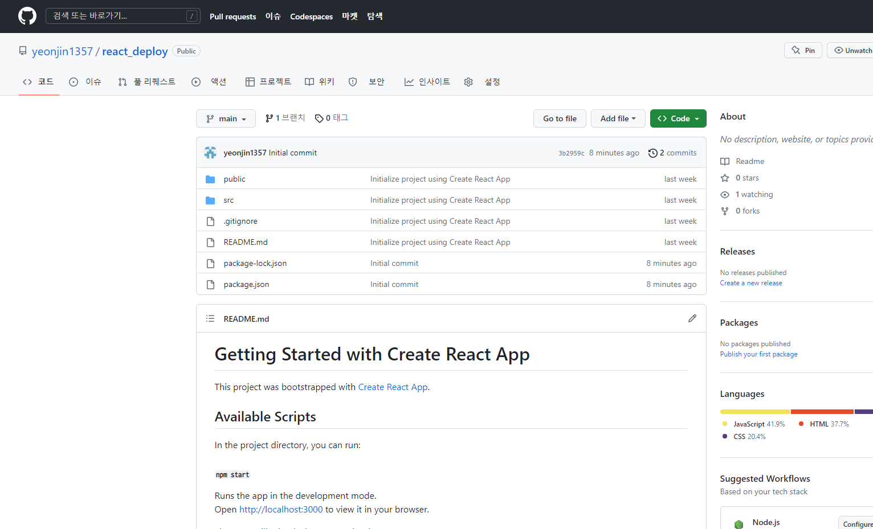Image resolution: width=873 pixels, height=529 pixels.
Task: Click the .gitignore file icon
Action: point(210,221)
